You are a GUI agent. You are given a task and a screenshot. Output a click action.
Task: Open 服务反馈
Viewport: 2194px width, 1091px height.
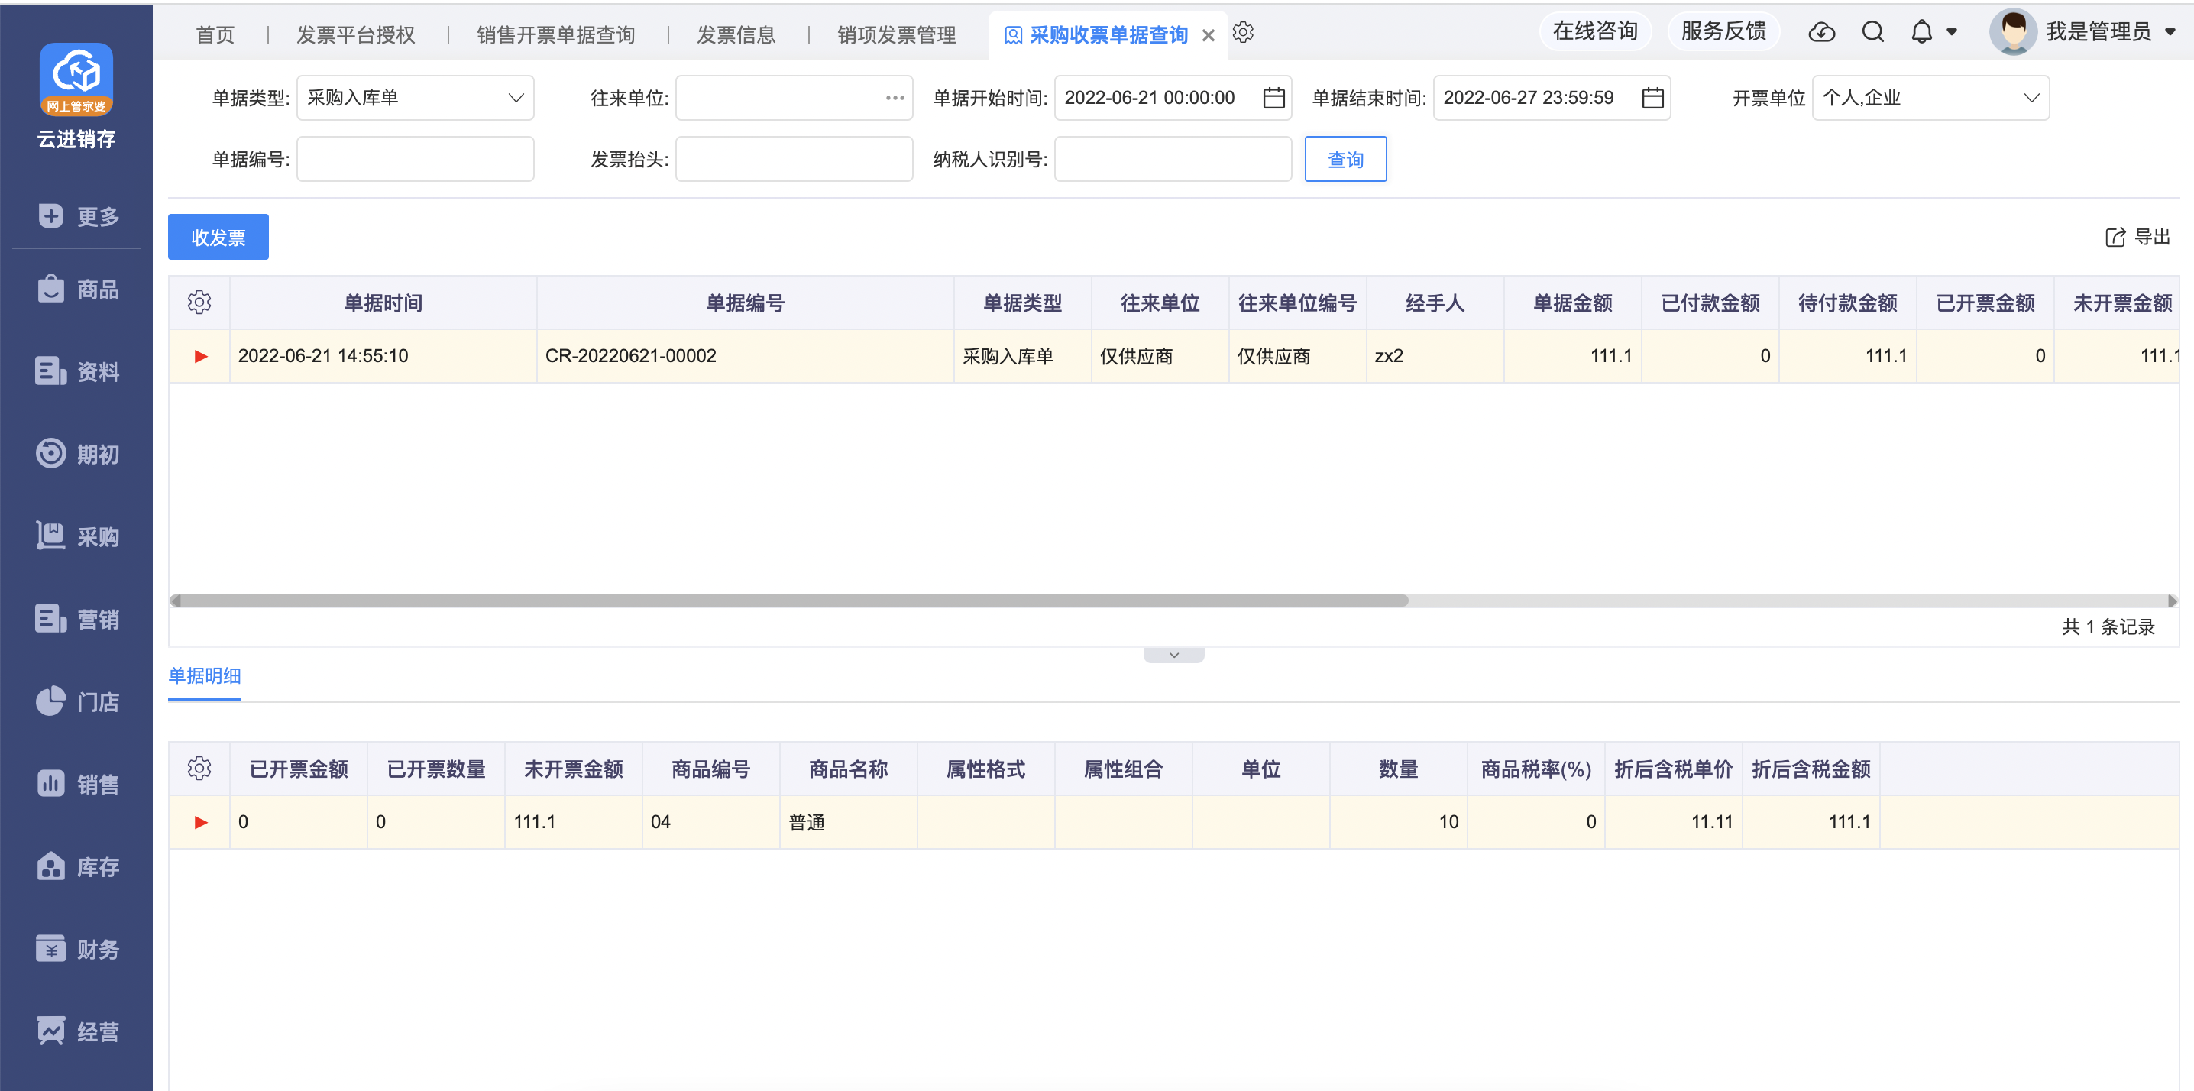pos(1723,31)
